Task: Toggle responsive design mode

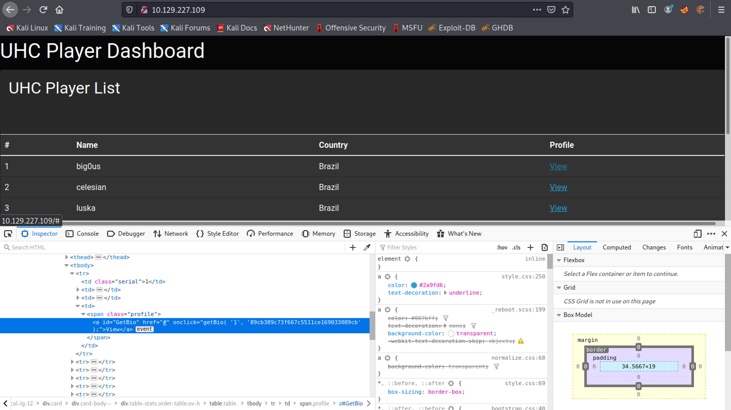Action: (697, 234)
